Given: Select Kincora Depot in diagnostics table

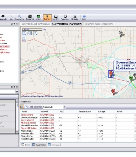Looking at the screenshot, I should click(x=78, y=120).
